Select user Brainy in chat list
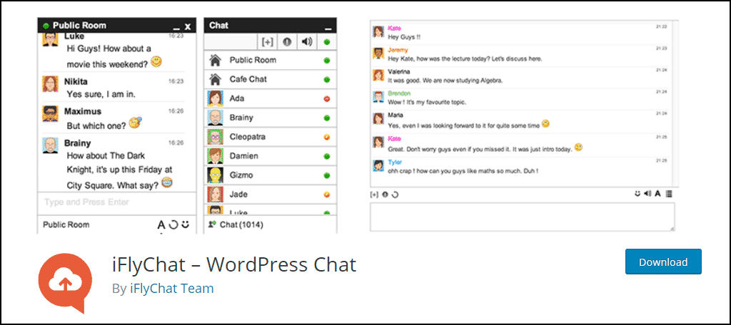731x325 pixels. [271, 118]
